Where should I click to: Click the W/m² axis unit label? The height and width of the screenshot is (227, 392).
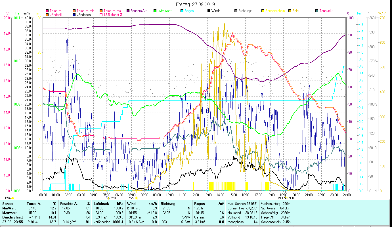(382, 13)
